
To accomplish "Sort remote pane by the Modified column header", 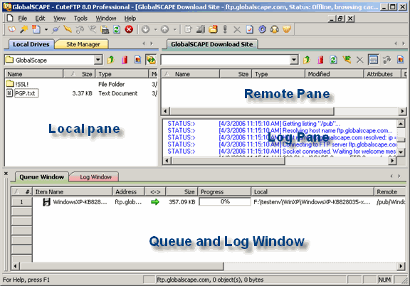I will [x=334, y=74].
